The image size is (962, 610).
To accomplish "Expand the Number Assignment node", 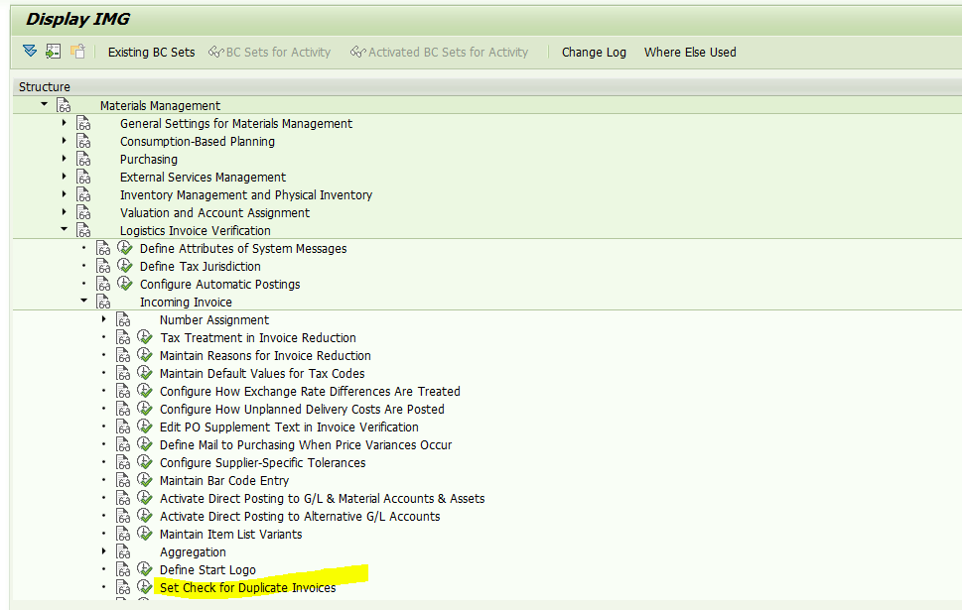I will point(104,319).
